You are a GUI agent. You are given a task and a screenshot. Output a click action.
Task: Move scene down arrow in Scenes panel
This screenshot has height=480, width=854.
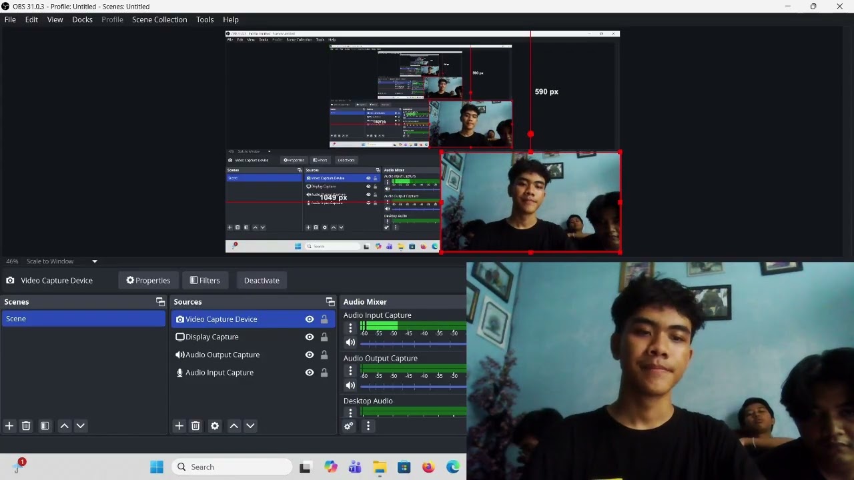tap(81, 425)
